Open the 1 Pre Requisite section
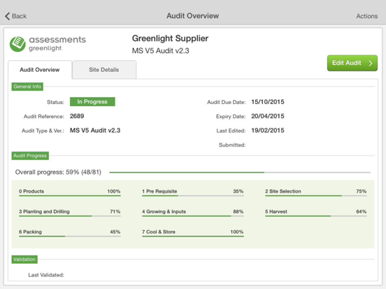The width and height of the screenshot is (386, 289). [193, 192]
